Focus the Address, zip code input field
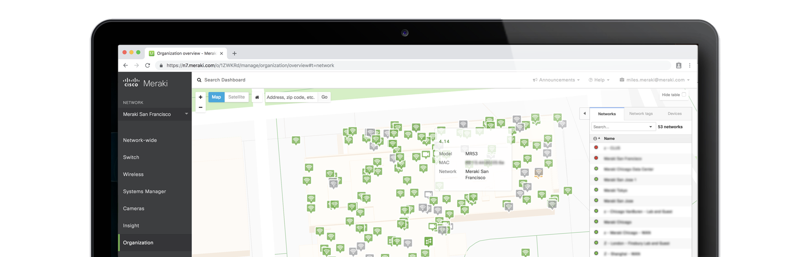The width and height of the screenshot is (809, 257). pyautogui.click(x=291, y=97)
